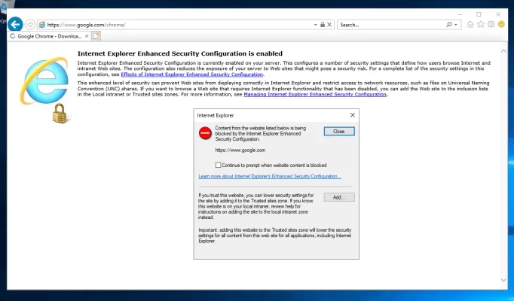
Task: Select the Google Chrome download tab
Action: (x=47, y=35)
